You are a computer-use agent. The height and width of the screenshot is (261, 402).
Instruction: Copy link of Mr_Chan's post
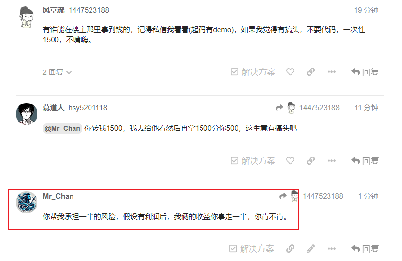coord(290,249)
